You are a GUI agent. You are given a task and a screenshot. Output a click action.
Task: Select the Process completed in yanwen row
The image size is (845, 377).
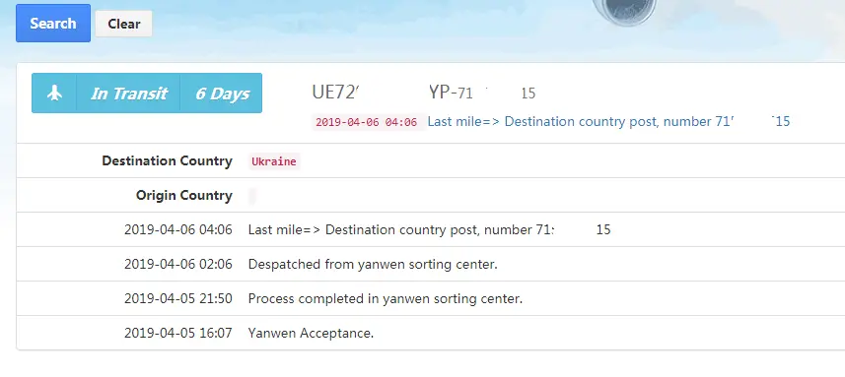tap(431, 298)
